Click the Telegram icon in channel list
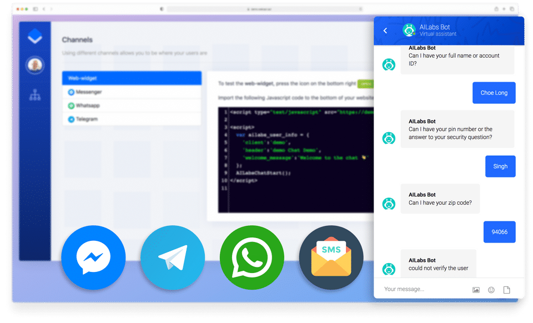 (x=71, y=119)
